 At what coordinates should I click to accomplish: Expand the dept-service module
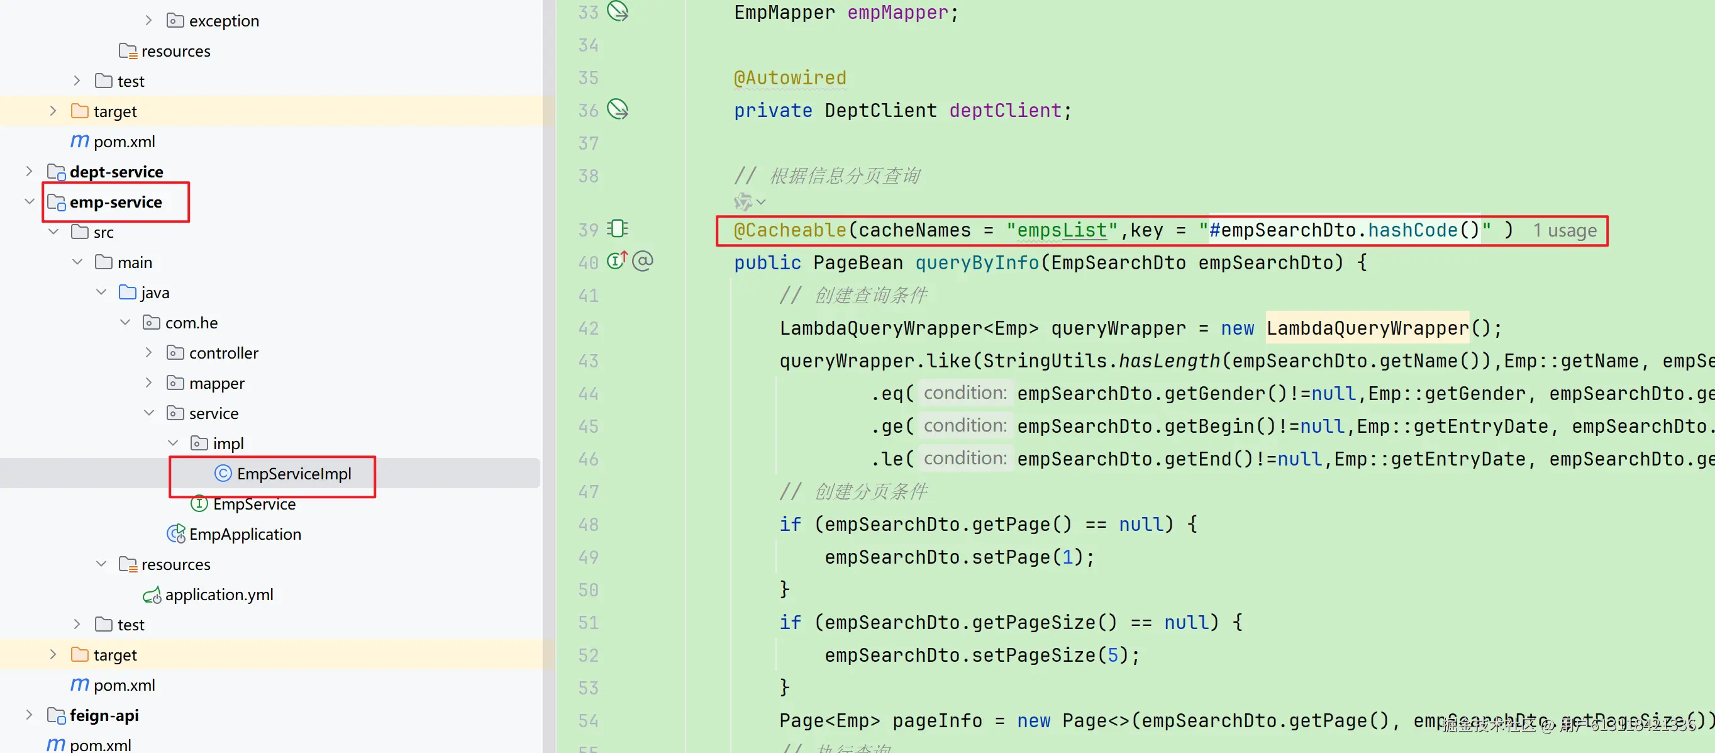(x=30, y=172)
